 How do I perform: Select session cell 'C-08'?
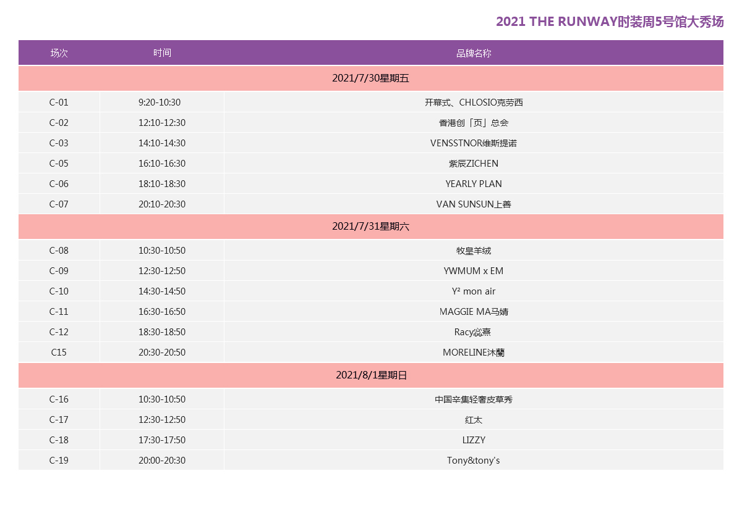(x=59, y=251)
